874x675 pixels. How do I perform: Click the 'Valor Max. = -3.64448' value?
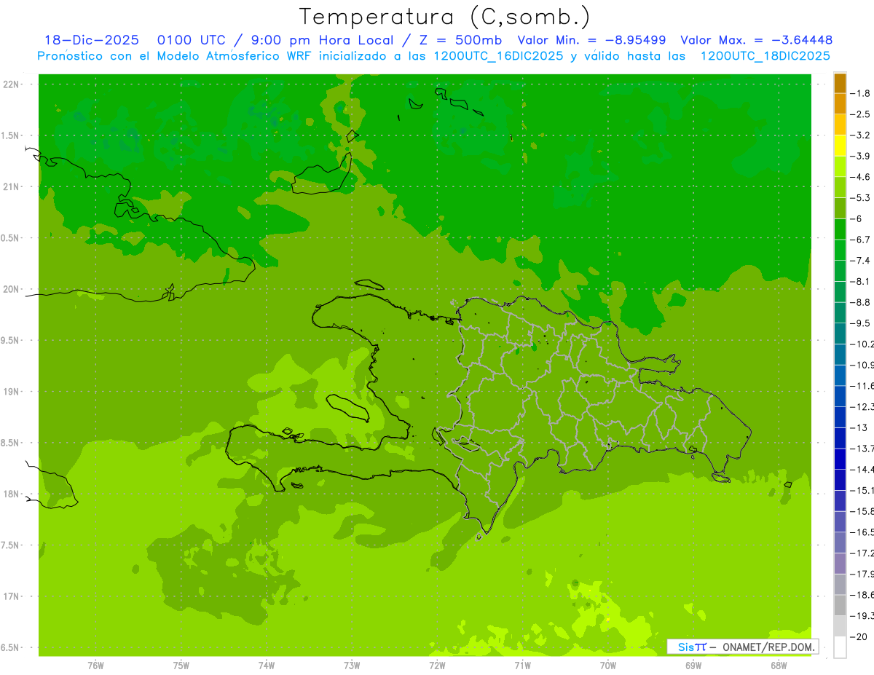click(756, 40)
